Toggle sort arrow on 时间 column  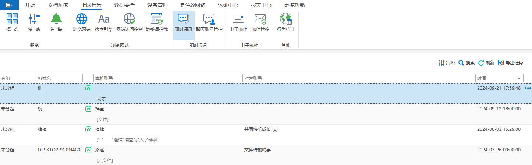(x=519, y=79)
